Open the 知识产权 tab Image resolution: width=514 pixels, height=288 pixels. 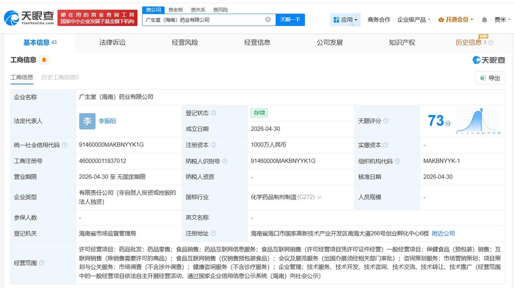[402, 42]
